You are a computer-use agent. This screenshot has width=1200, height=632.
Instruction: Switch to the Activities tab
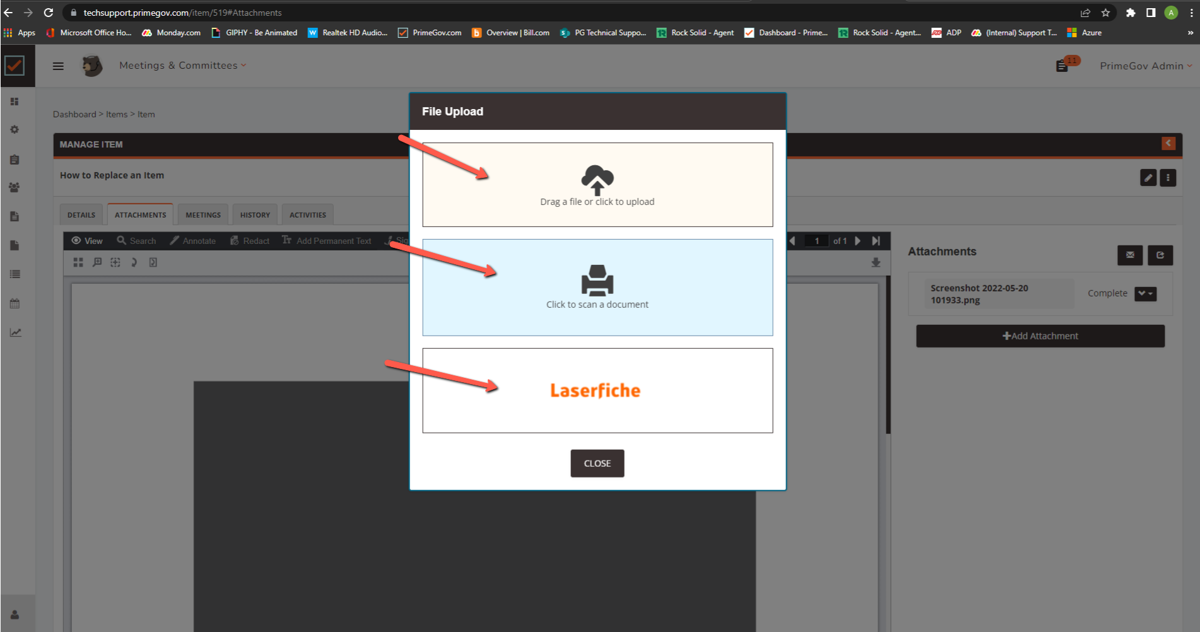click(x=307, y=214)
